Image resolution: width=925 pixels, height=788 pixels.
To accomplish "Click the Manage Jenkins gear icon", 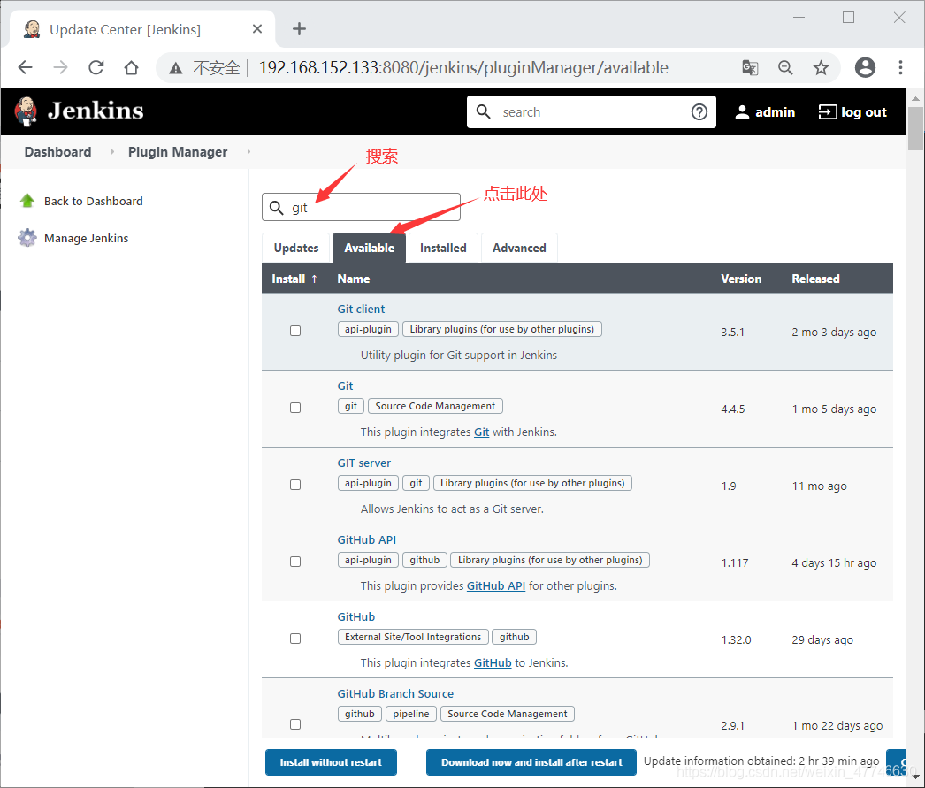I will (27, 238).
